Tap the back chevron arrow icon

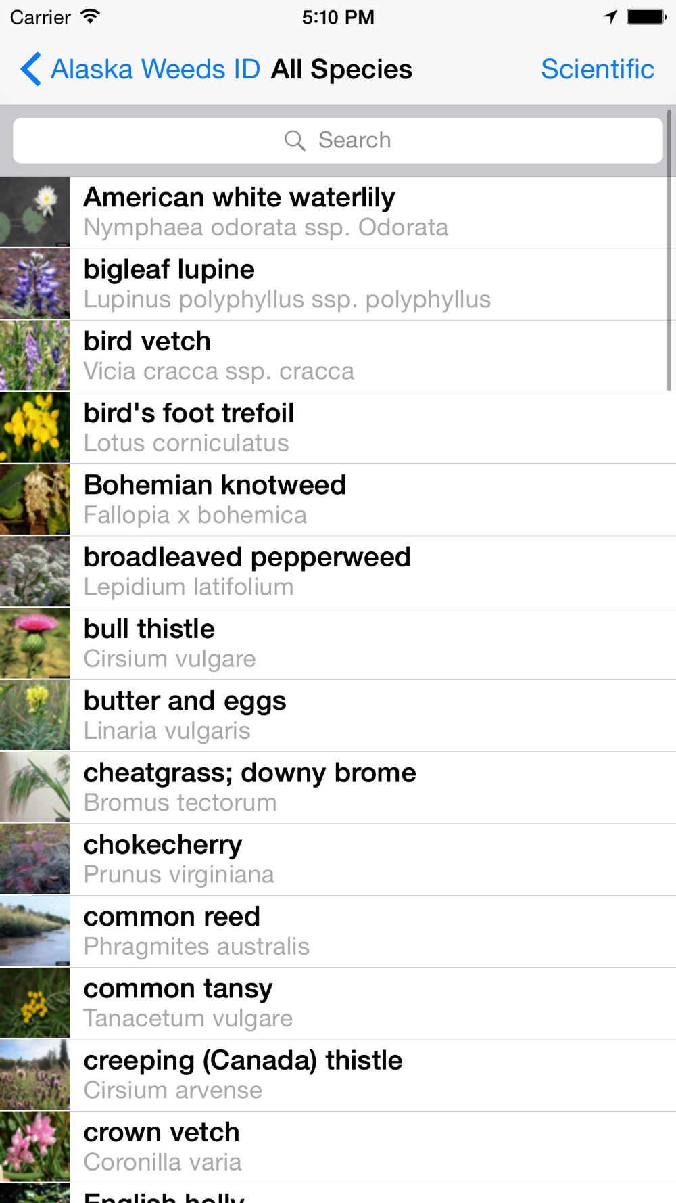[30, 69]
